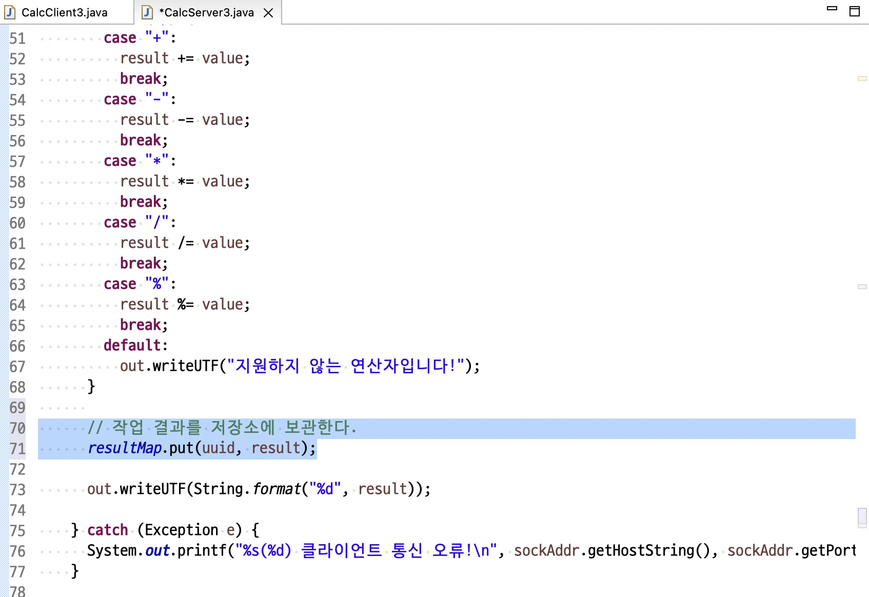
Task: Click case "/" label on line 60
Action: pyautogui.click(x=140, y=223)
